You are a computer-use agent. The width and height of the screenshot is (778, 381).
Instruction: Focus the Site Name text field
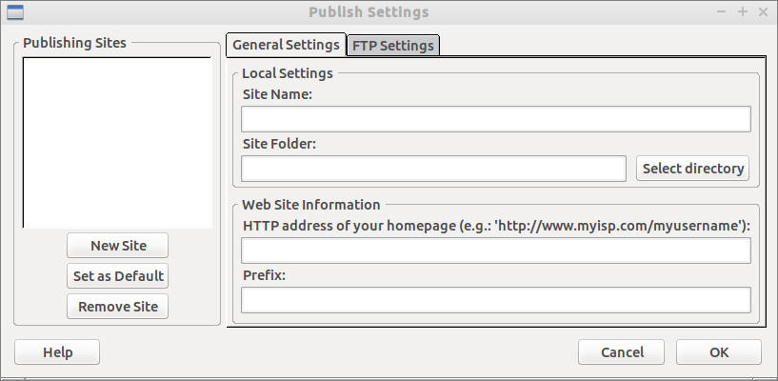tap(495, 119)
